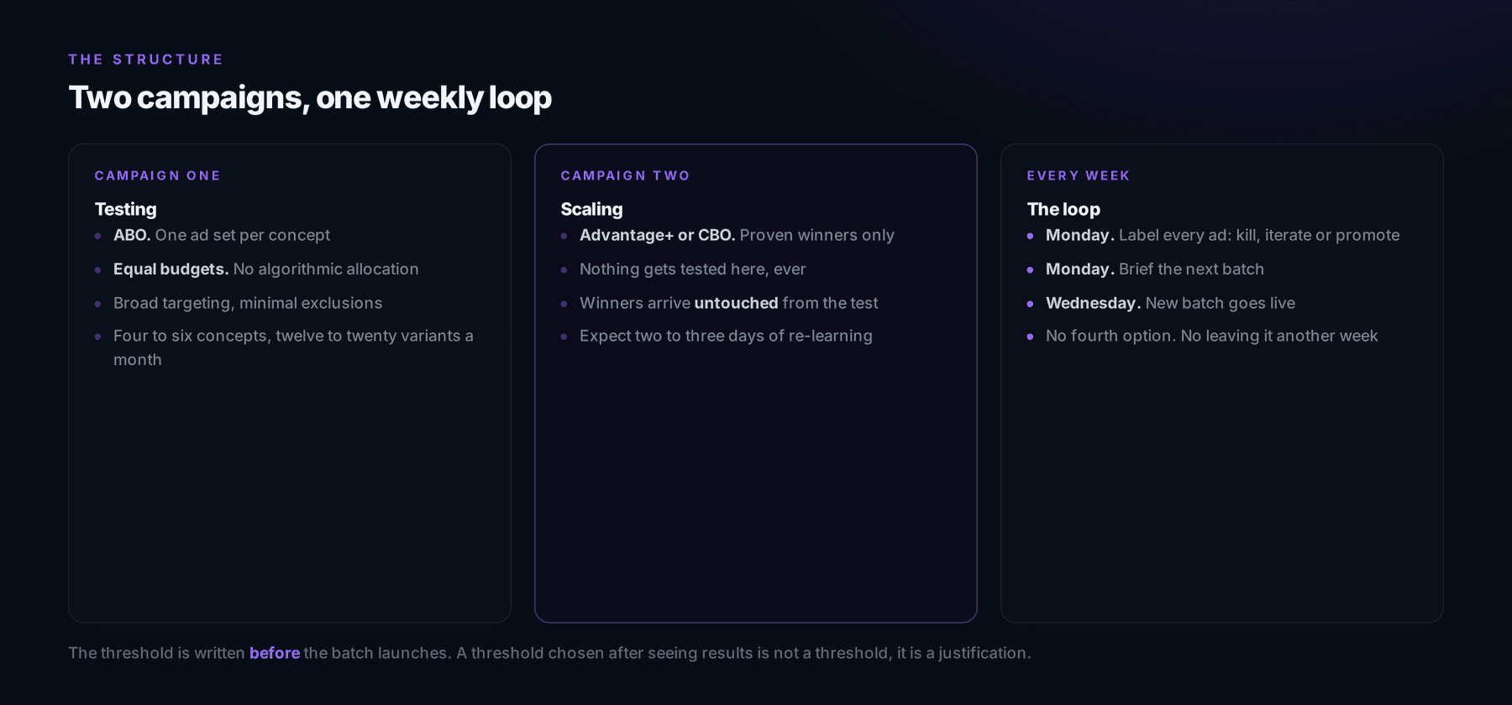Select 'The loop' card title
Screen dimensions: 1512x705
pyautogui.click(x=1063, y=209)
